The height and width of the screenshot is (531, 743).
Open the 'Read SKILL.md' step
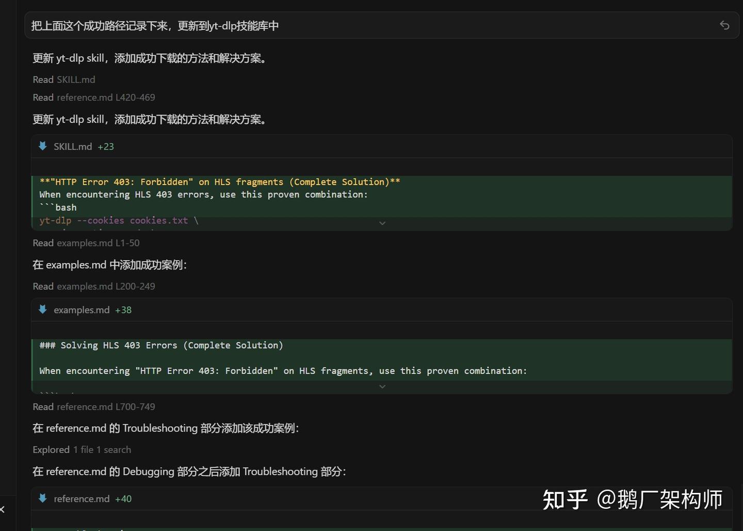point(64,79)
